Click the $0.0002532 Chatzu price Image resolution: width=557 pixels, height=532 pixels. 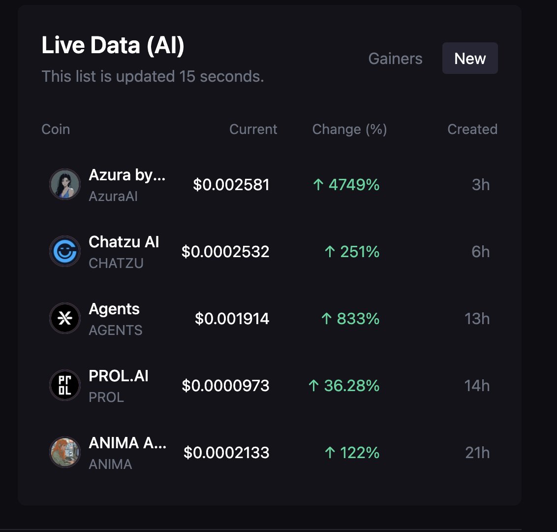(x=225, y=252)
